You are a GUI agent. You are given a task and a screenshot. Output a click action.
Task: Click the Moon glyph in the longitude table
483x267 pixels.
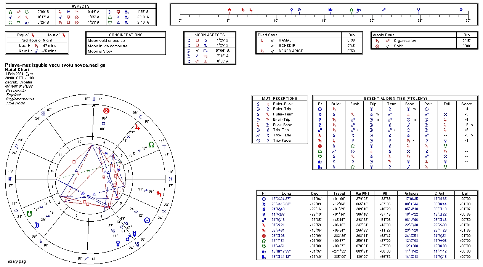[x=263, y=204]
